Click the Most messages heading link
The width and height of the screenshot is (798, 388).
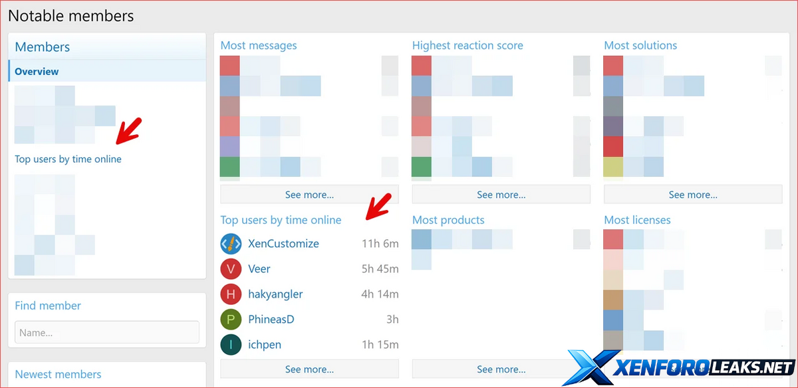tap(259, 46)
